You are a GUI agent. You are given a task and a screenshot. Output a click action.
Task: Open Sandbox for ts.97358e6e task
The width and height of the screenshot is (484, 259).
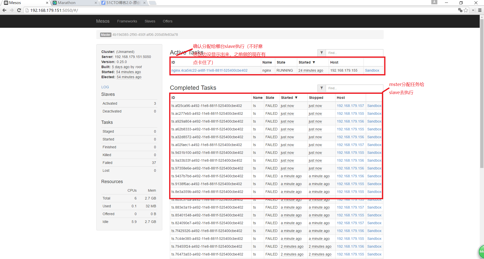[x=374, y=168]
